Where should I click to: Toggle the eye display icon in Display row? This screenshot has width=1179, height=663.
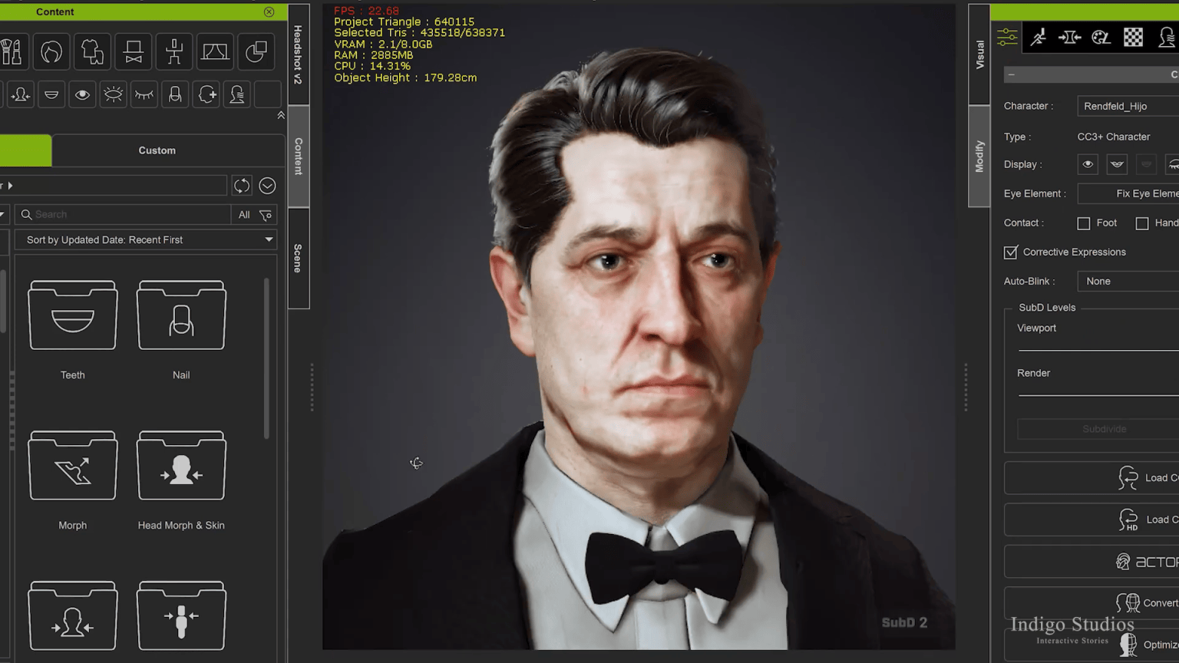pos(1088,164)
